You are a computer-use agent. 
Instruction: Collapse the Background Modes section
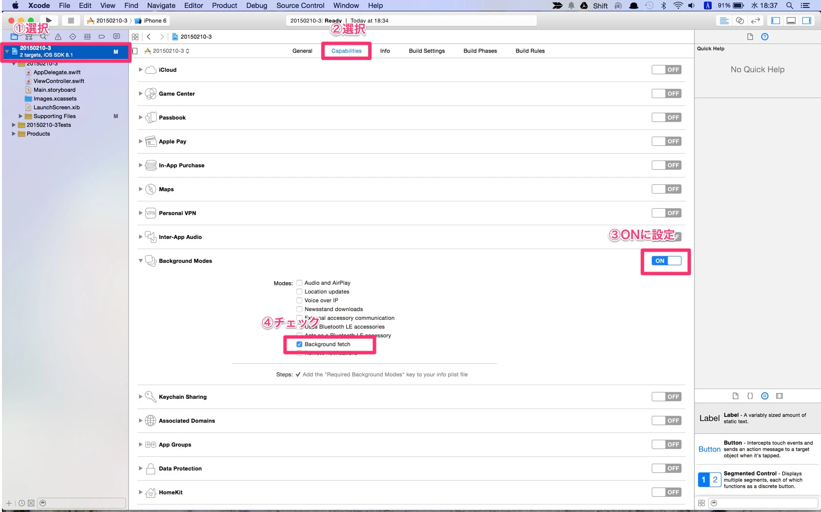(140, 261)
